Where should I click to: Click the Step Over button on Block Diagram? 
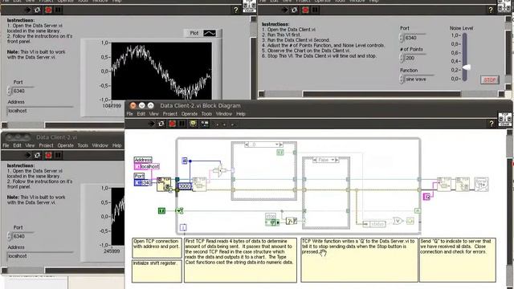(x=225, y=124)
